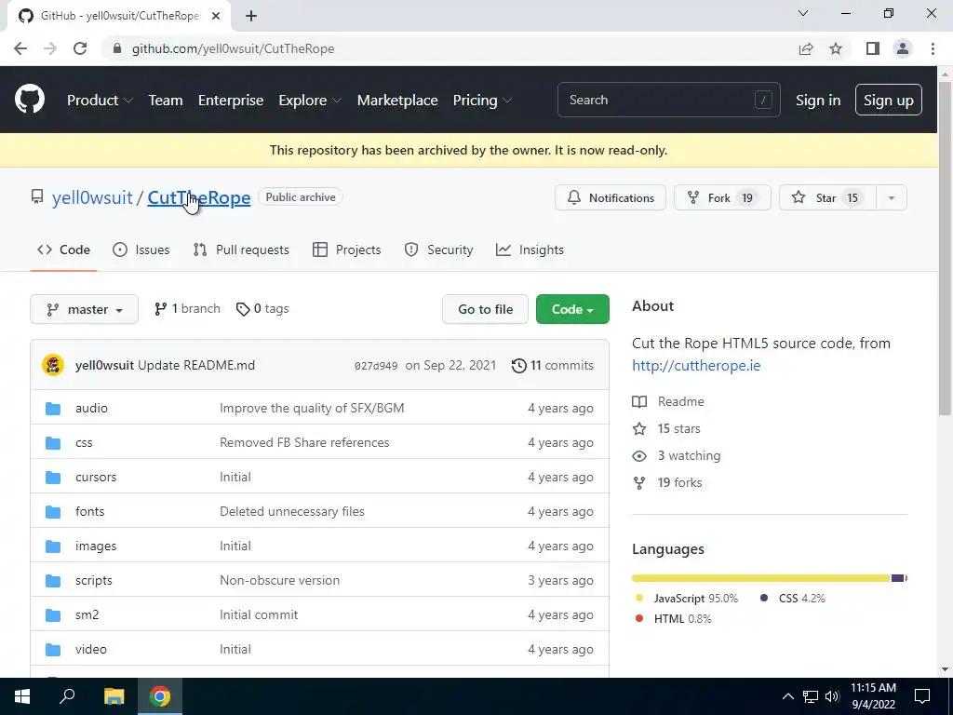Image resolution: width=953 pixels, height=715 pixels.
Task: Reload the page with the refresh icon
Action: point(80,48)
